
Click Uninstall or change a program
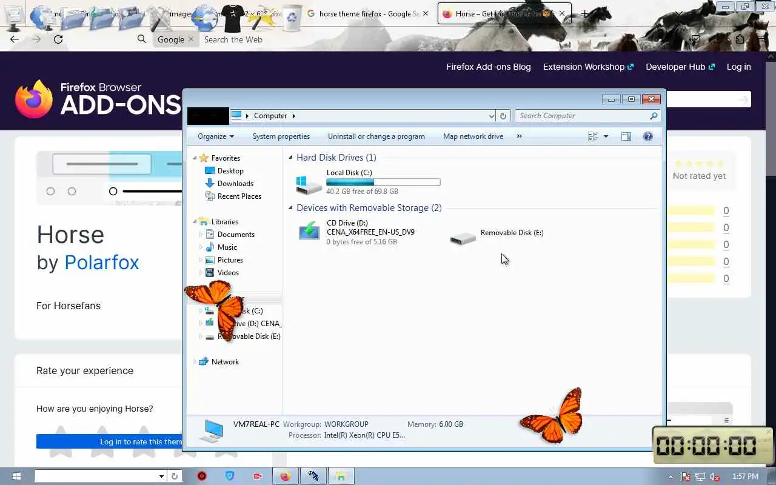pos(376,136)
